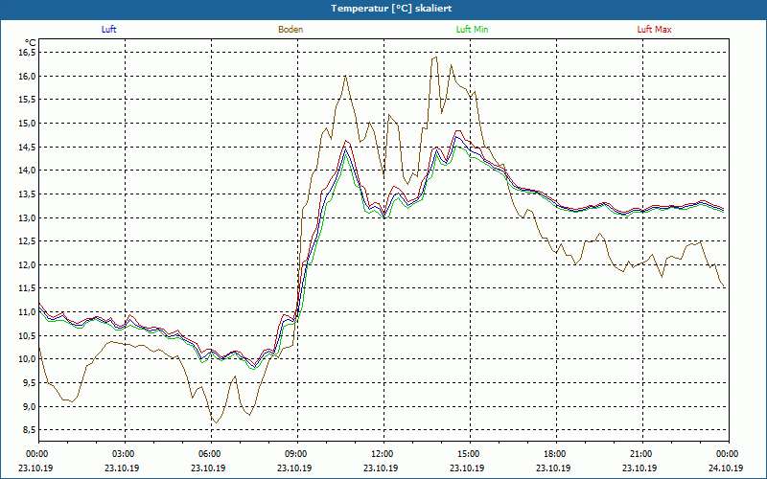Click the Boden curve minimum near 06:00
The image size is (767, 479).
(x=215, y=422)
